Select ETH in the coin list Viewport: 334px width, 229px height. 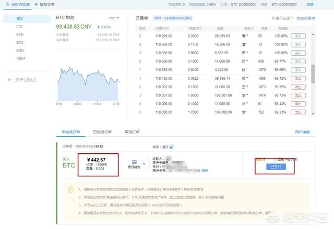pos(19,34)
